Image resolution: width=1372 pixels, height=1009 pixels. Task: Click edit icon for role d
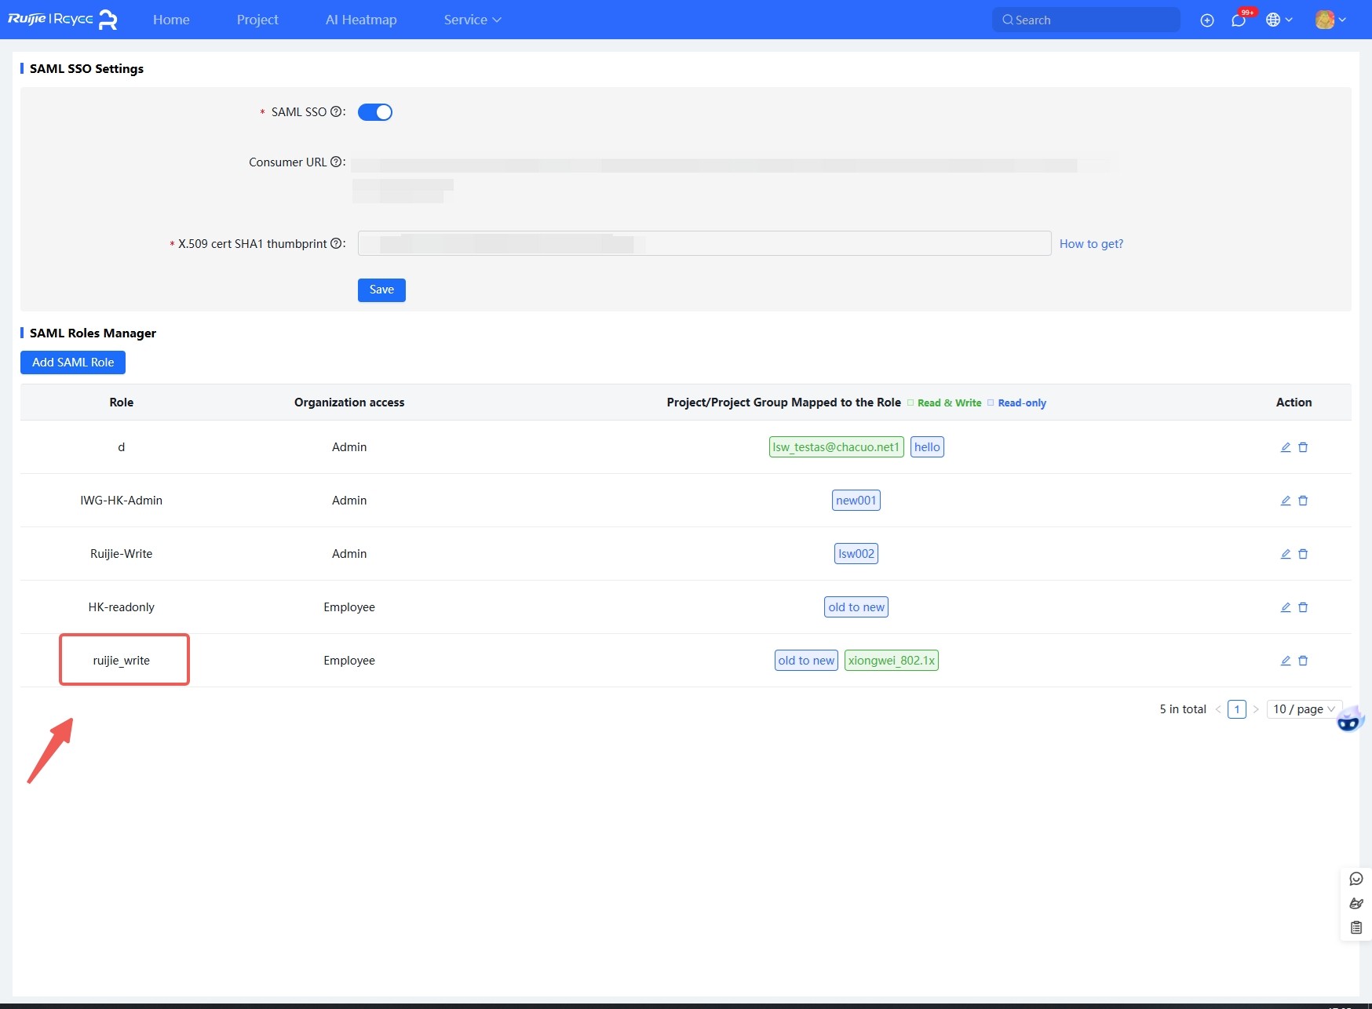[x=1286, y=447]
